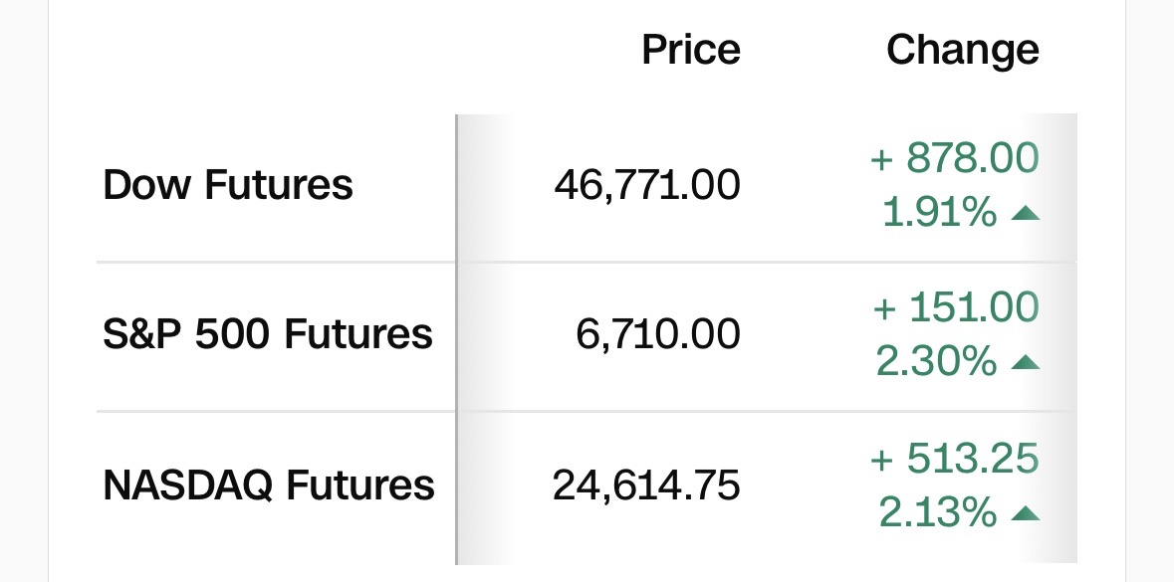Select the Price column header
Image resolution: width=1174 pixels, height=582 pixels.
(x=691, y=50)
